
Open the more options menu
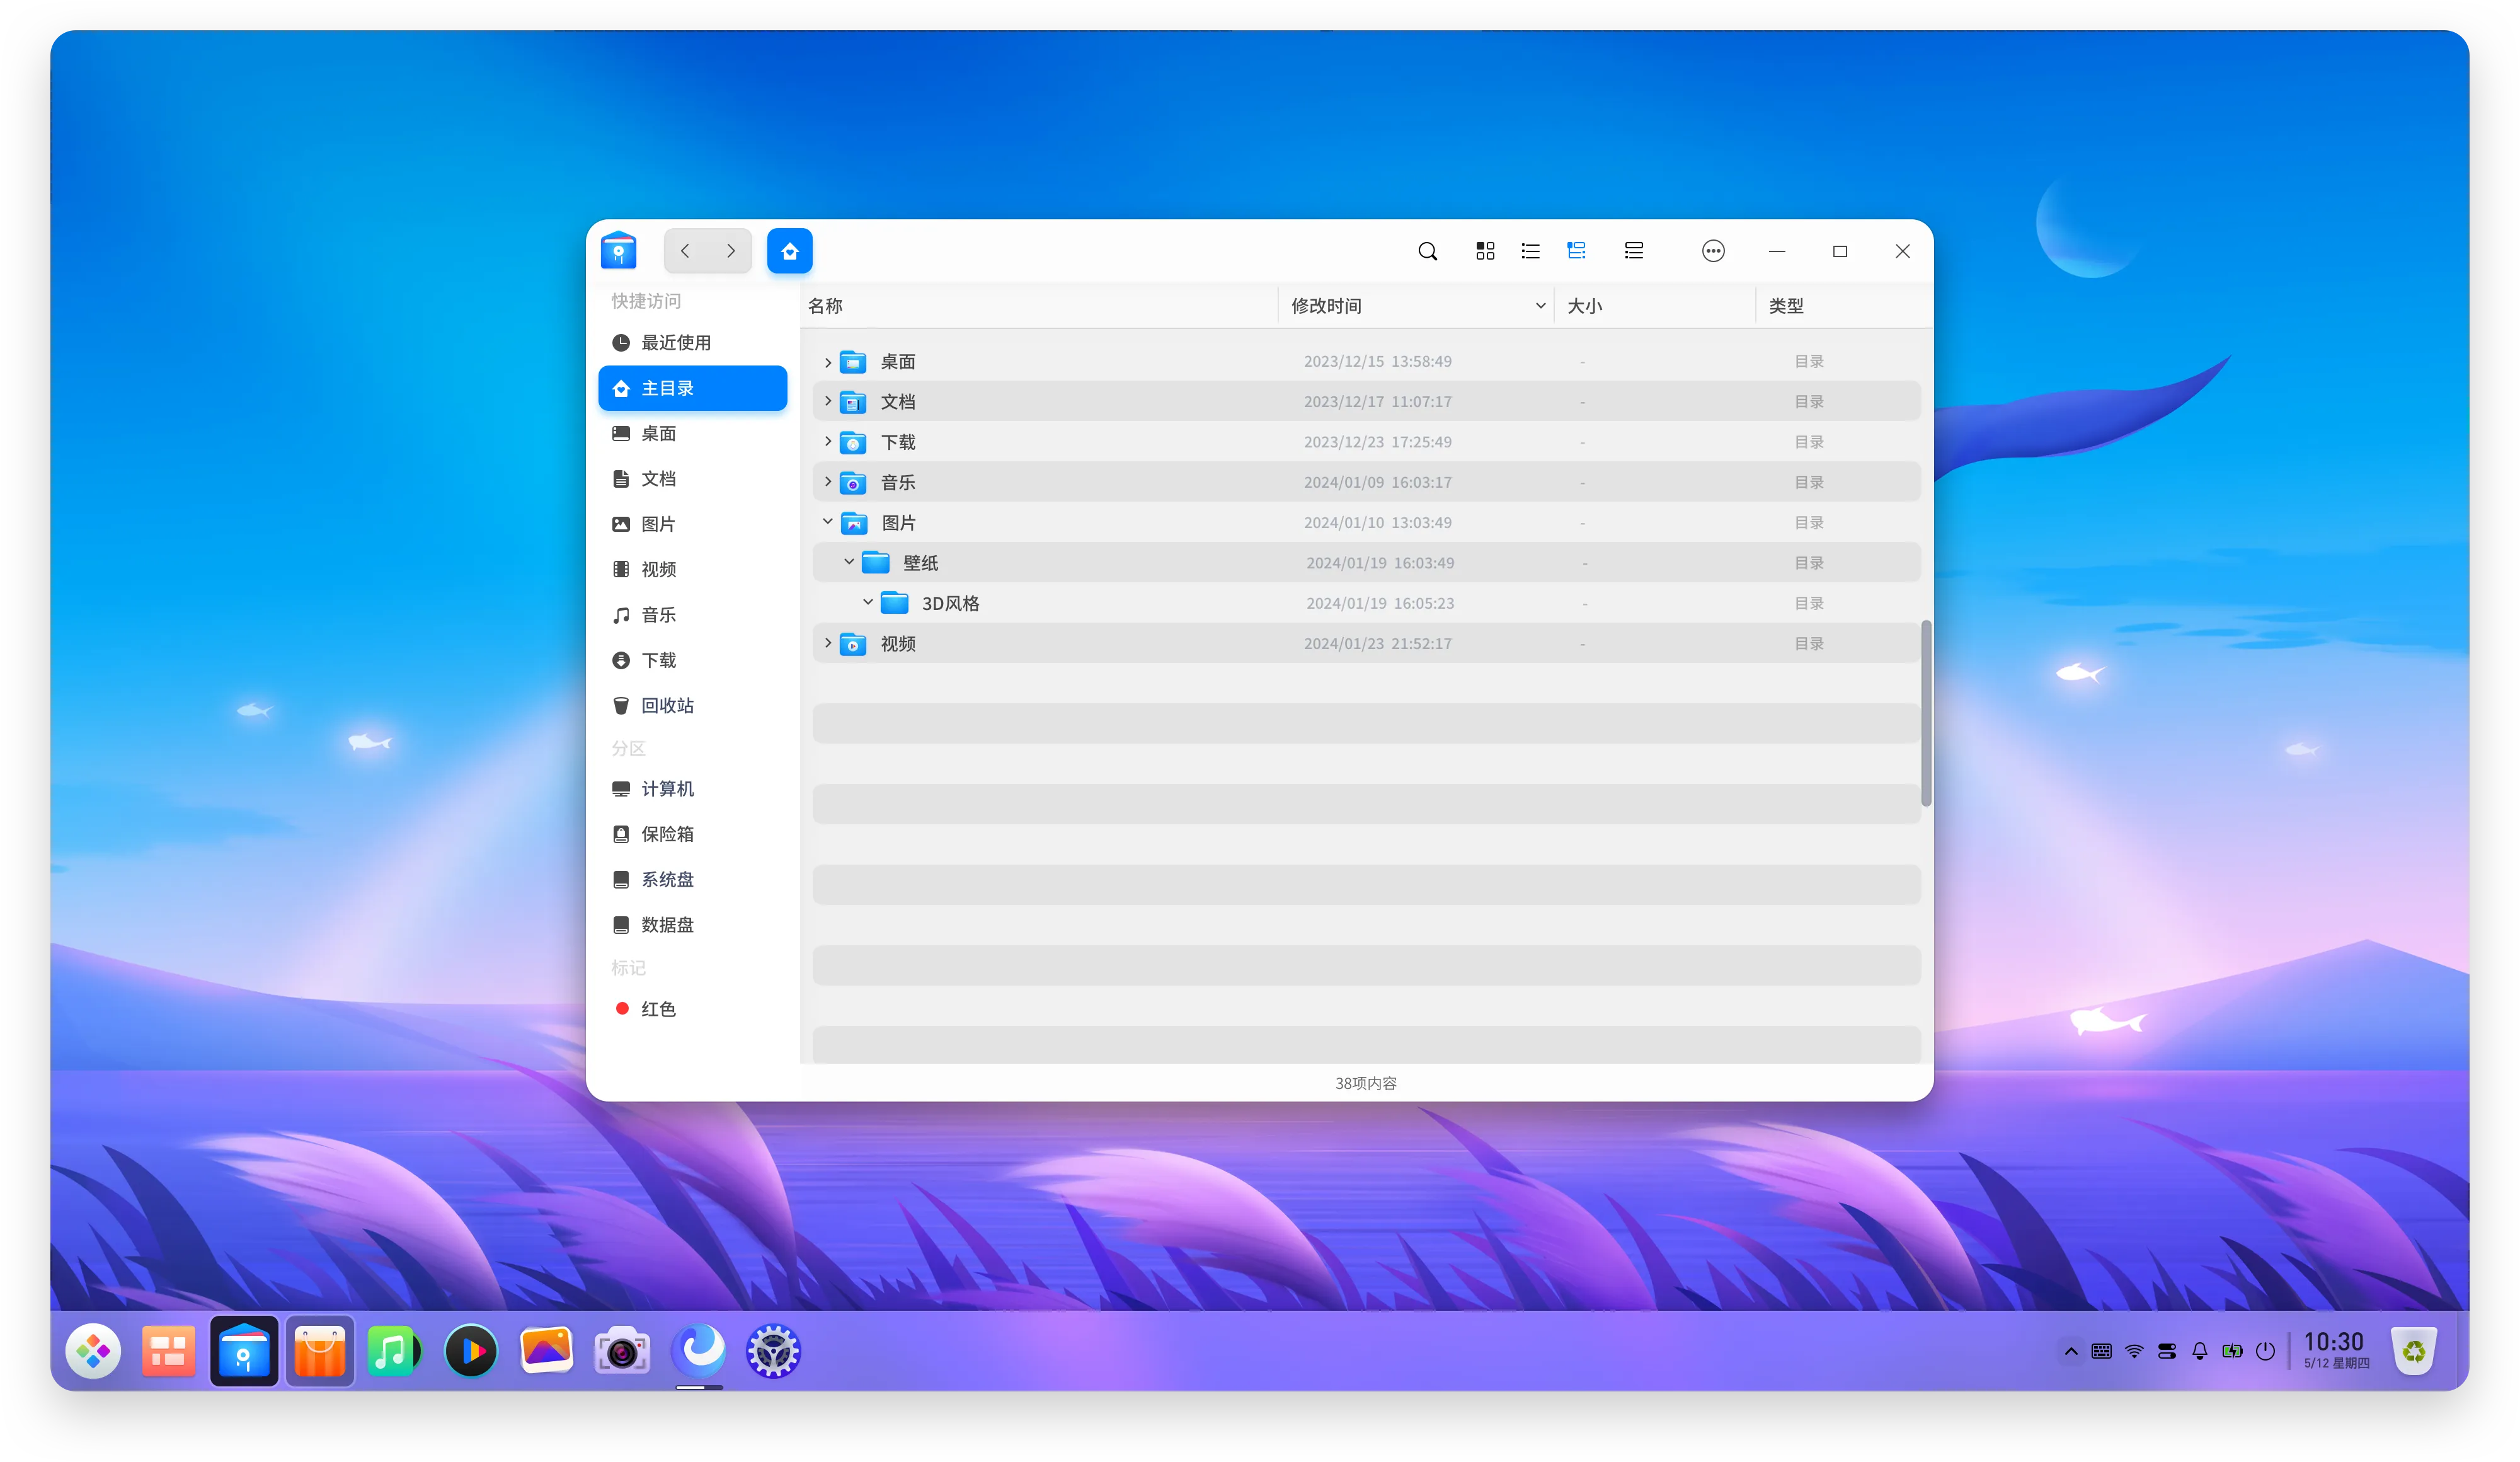(1713, 251)
